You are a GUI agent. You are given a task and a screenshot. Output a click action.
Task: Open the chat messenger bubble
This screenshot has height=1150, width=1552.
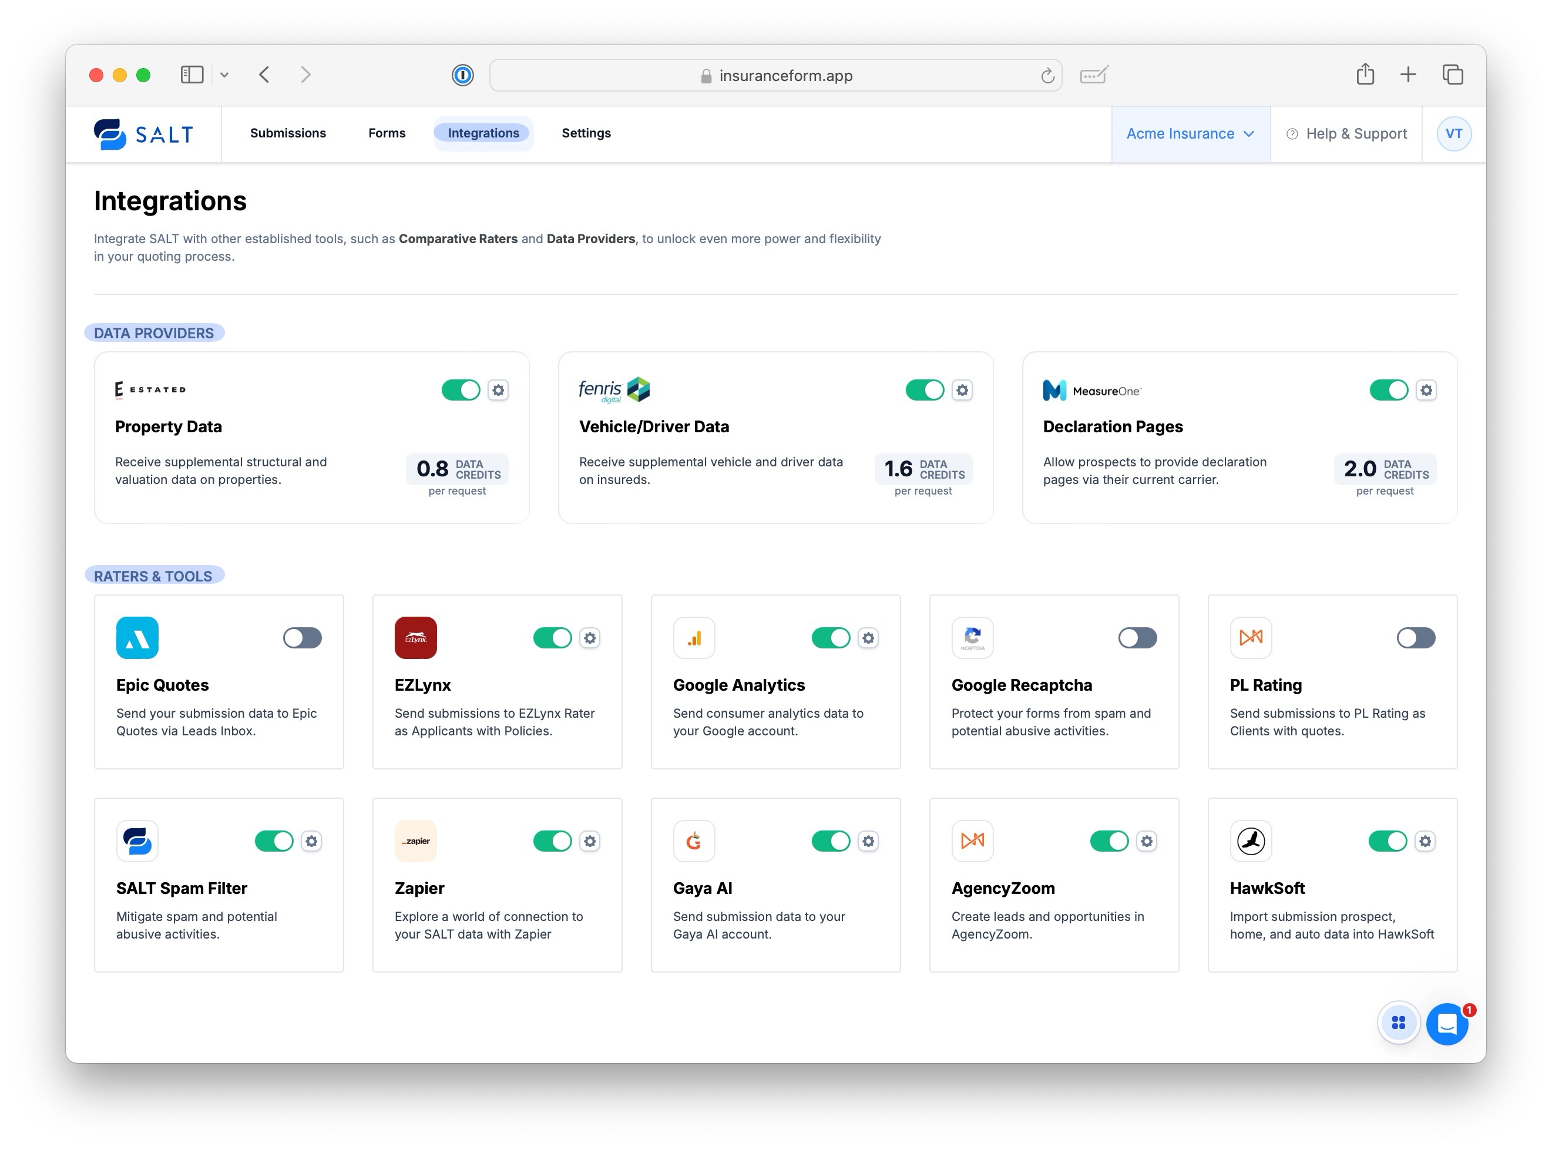tap(1447, 1024)
